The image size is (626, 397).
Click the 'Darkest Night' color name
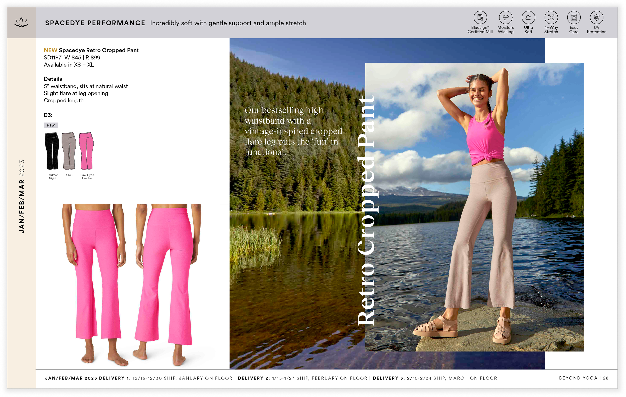coord(53,177)
